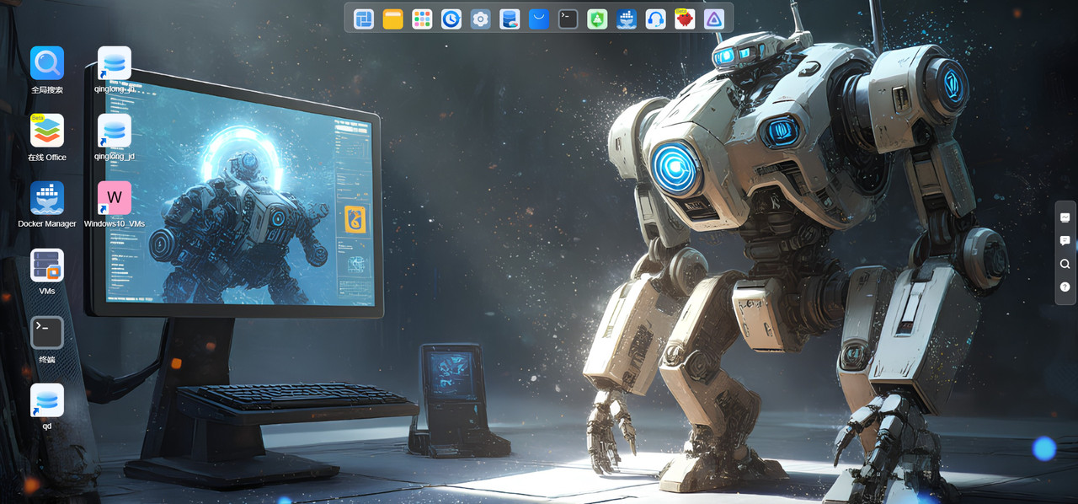Open the database storage icon in the dock
1078x504 pixels.
tap(510, 19)
